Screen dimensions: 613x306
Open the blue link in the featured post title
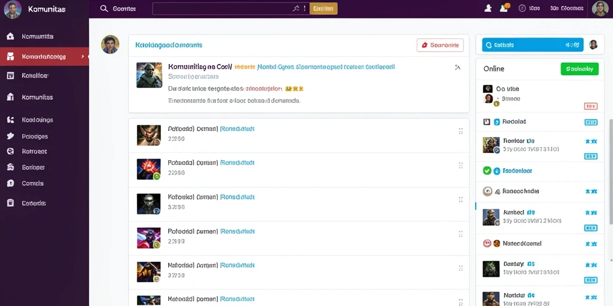[326, 67]
